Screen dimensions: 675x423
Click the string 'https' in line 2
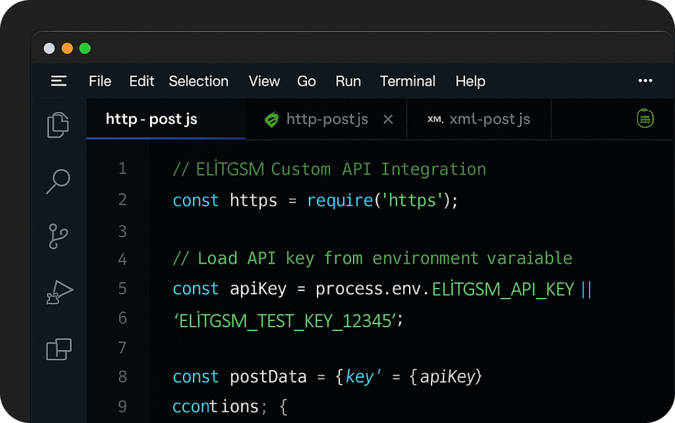coord(412,200)
